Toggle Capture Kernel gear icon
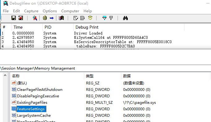The width and height of the screenshot is (211, 122). (x=45, y=18)
